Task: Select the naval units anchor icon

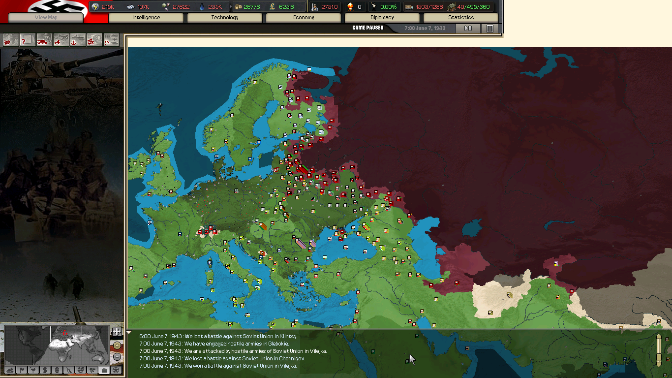Action: click(x=78, y=40)
